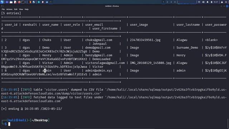Click the 'ending @ 16:35:05 /2023-05-22/' line
The image size is (229, 129).
35,109
